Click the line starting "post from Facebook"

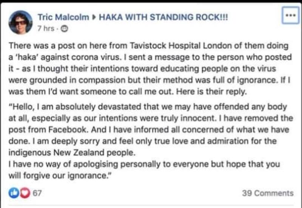point(149,129)
